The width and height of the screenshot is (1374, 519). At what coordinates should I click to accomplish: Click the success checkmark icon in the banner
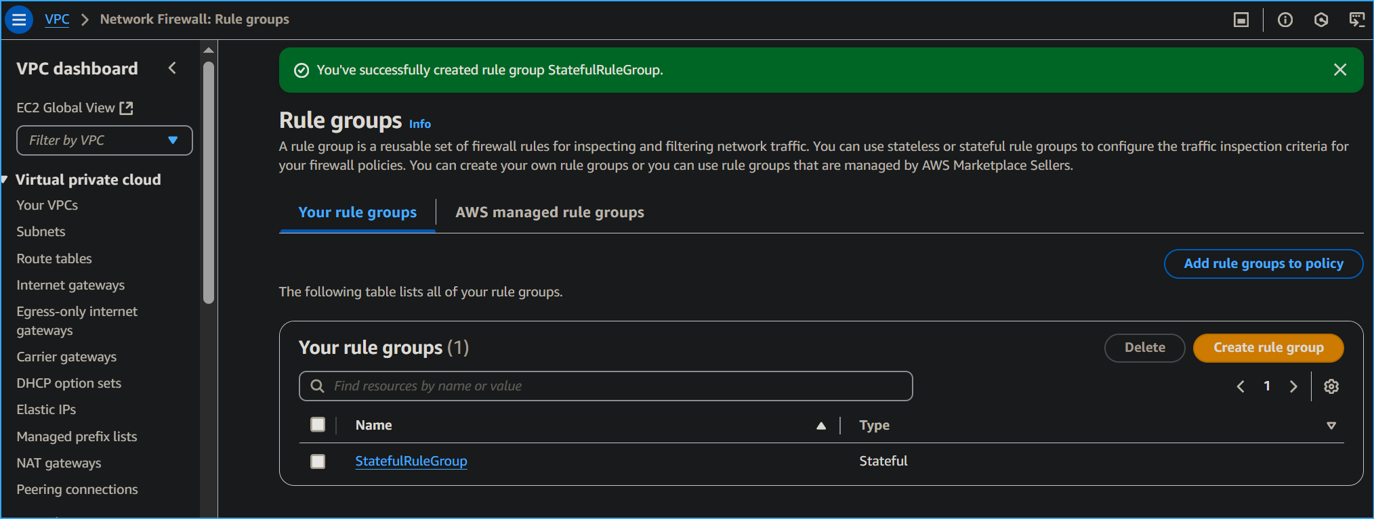click(x=301, y=70)
